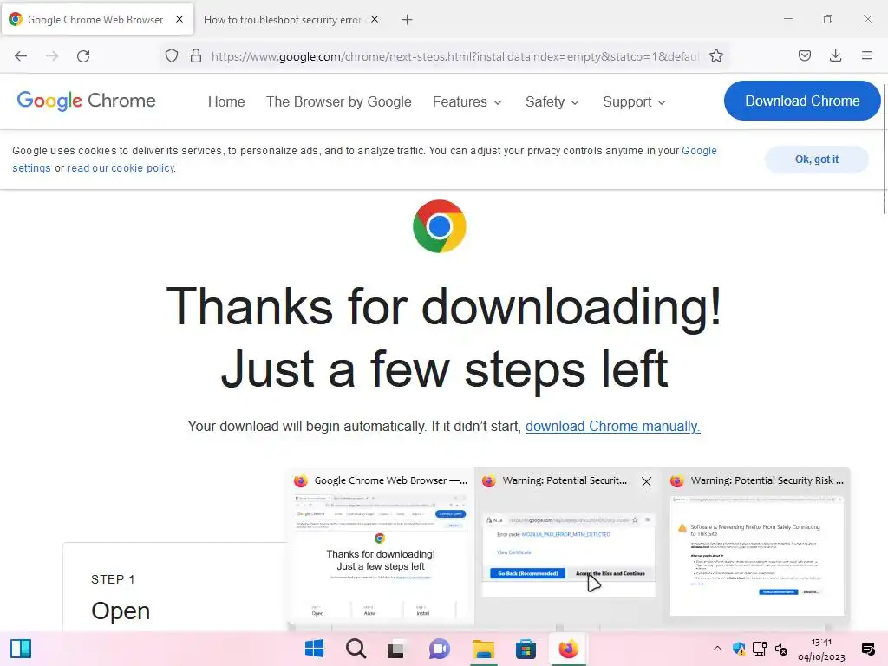Open the Widgets panel icon
This screenshot has height=666, width=888.
21,649
